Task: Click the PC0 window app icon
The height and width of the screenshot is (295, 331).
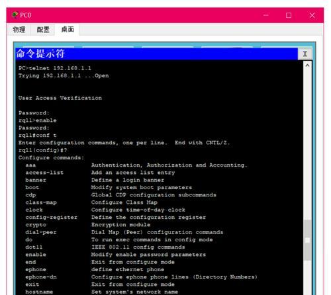Action: (x=15, y=15)
